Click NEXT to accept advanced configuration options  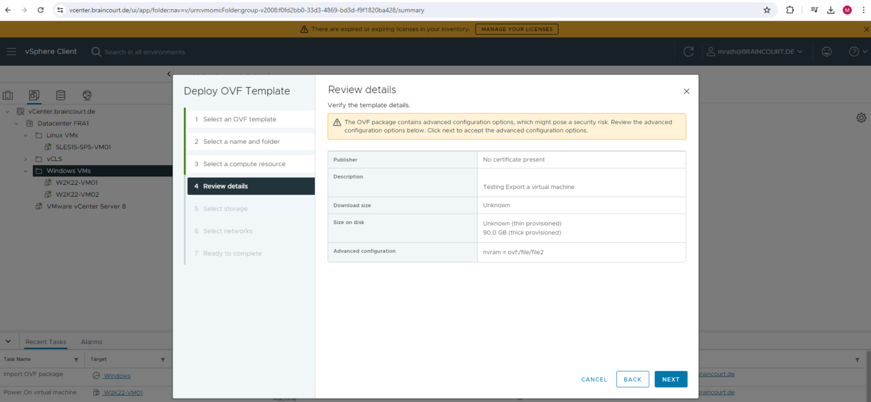tap(671, 379)
